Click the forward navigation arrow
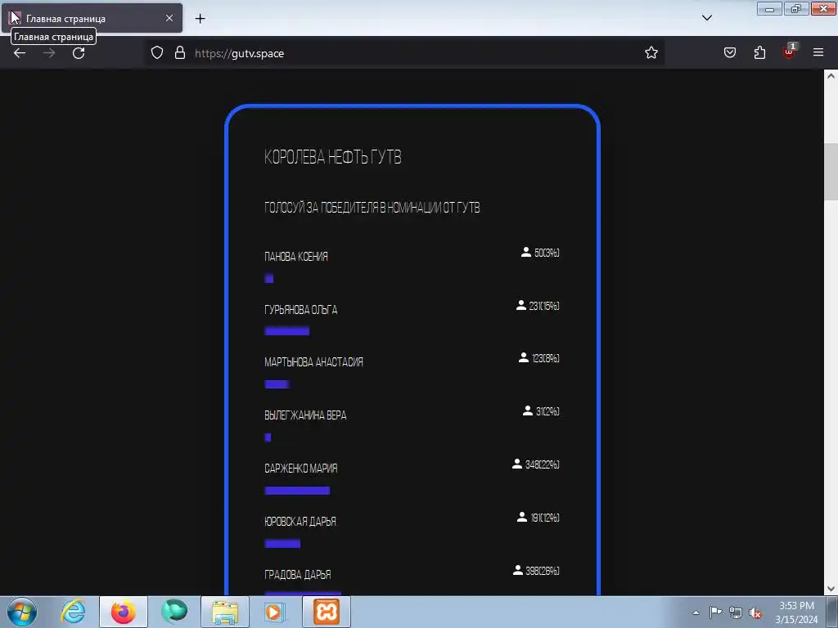The height and width of the screenshot is (628, 838). tap(49, 53)
